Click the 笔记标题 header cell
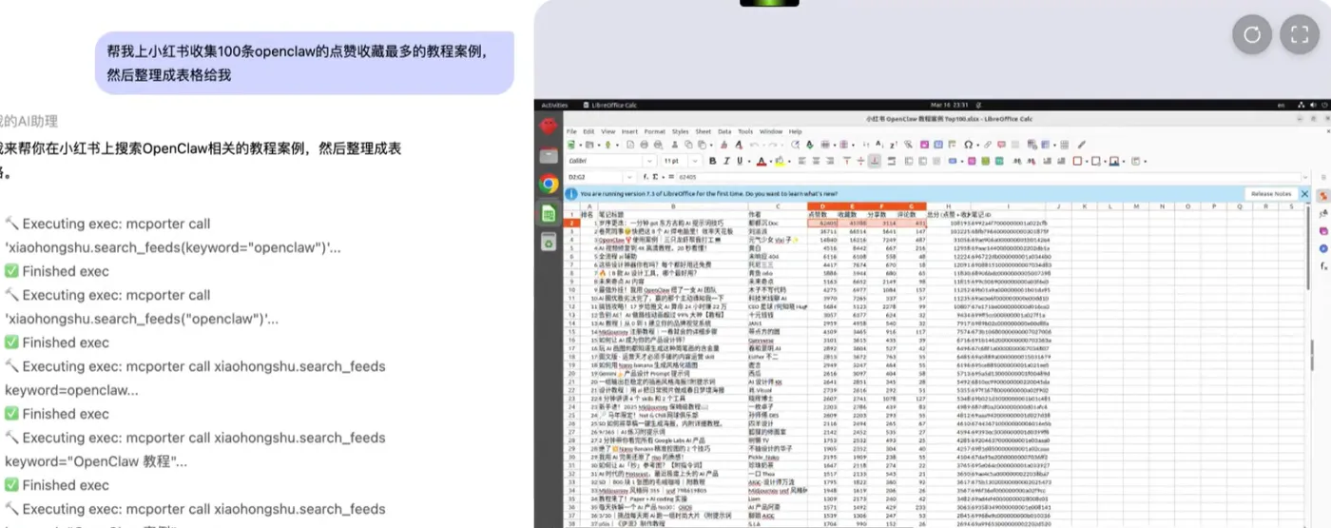This screenshot has height=528, width=1331. pos(672,214)
